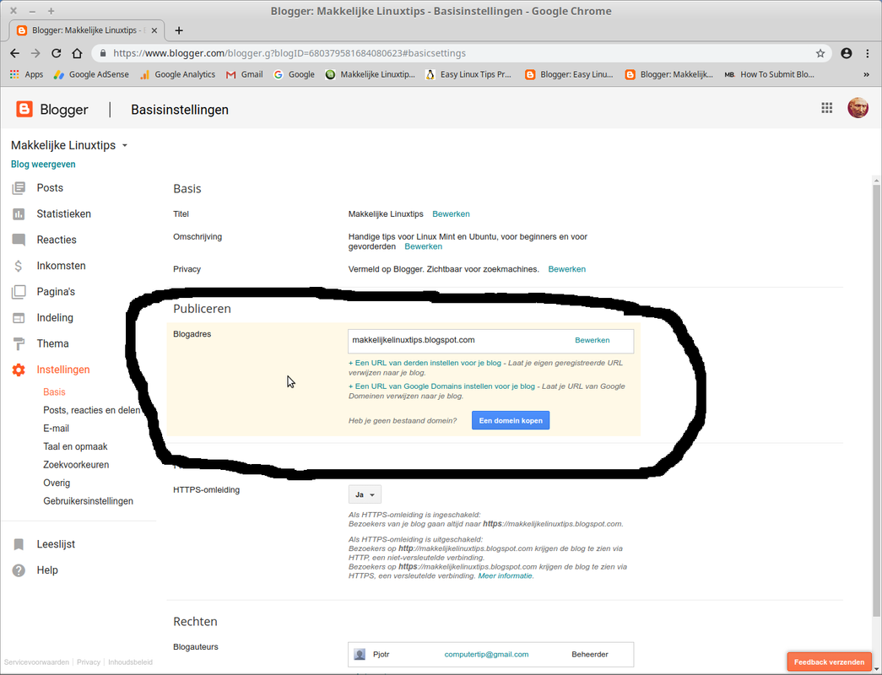Select the E-mail settings subitem
Image resolution: width=882 pixels, height=675 pixels.
pos(57,429)
